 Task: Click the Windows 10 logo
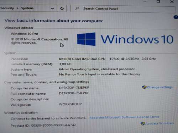[125, 39]
